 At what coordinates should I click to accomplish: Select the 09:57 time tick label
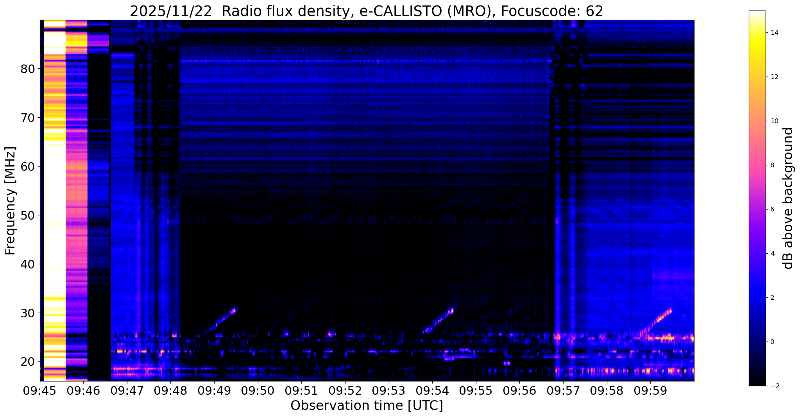coord(563,391)
